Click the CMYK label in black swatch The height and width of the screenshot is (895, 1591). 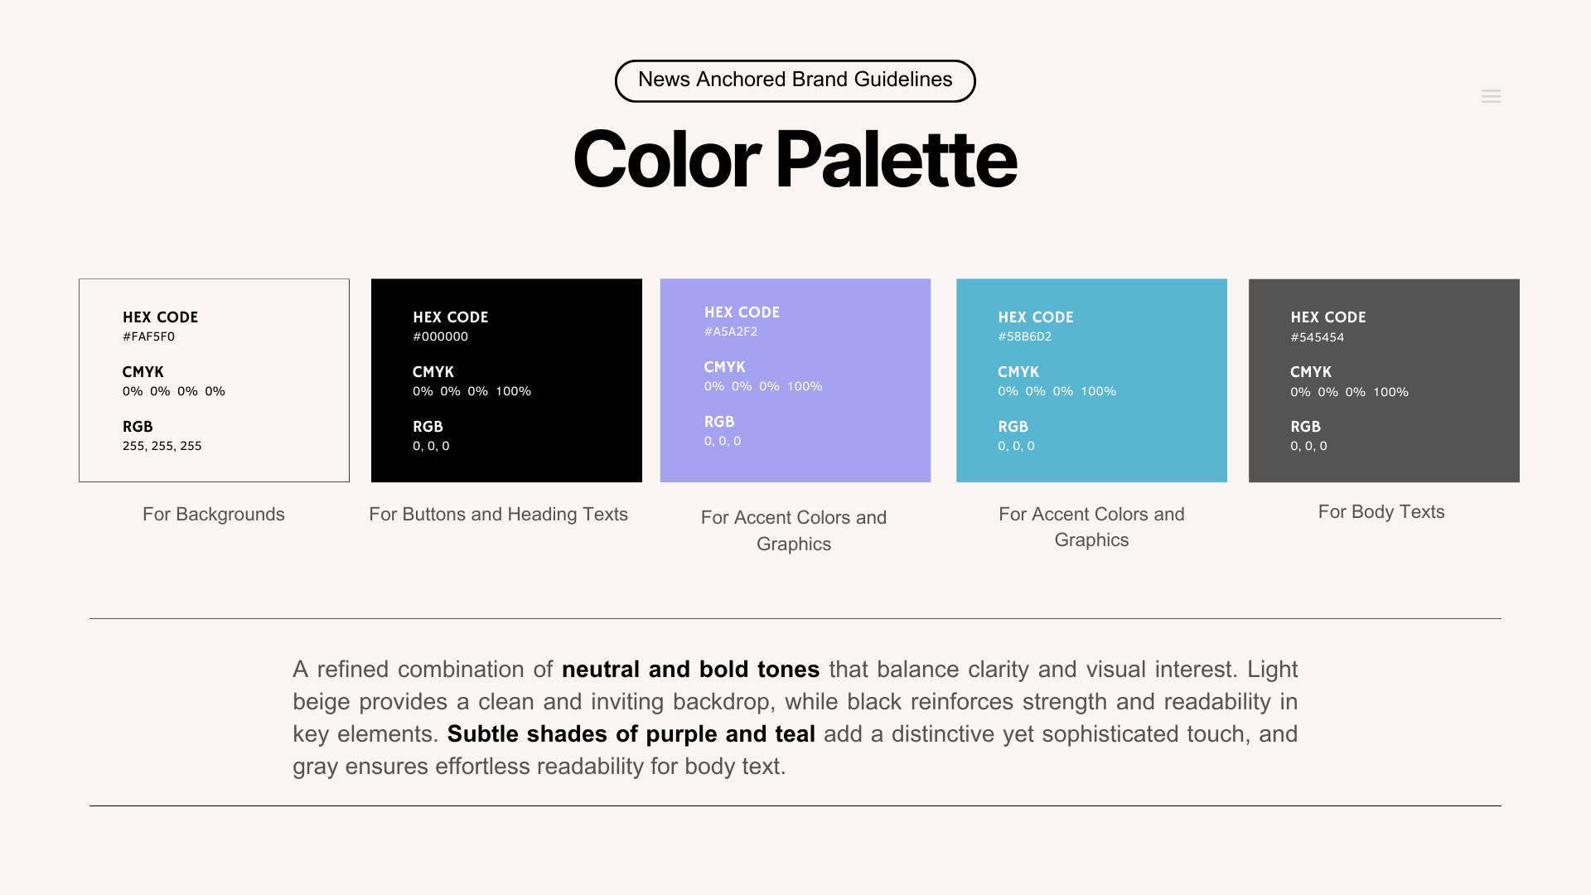tap(433, 372)
